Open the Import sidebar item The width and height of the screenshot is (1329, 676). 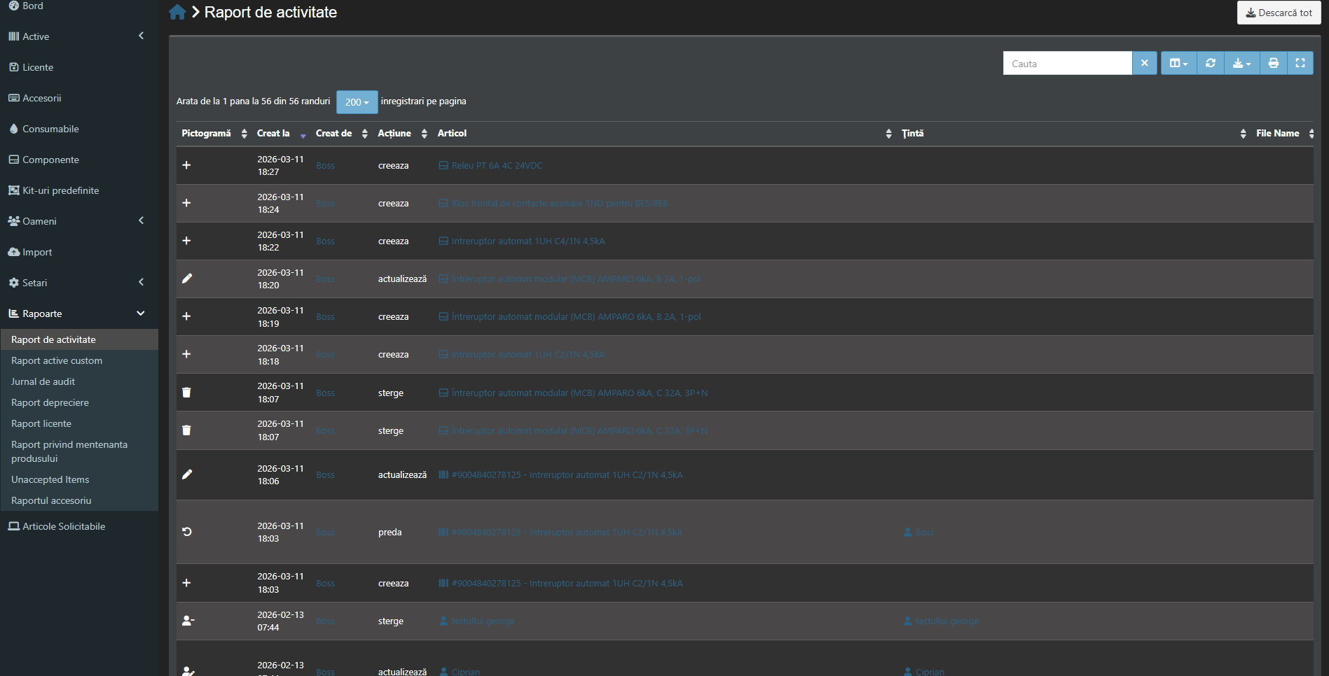tap(79, 252)
